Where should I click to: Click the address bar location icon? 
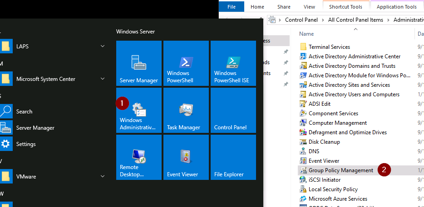(x=272, y=19)
